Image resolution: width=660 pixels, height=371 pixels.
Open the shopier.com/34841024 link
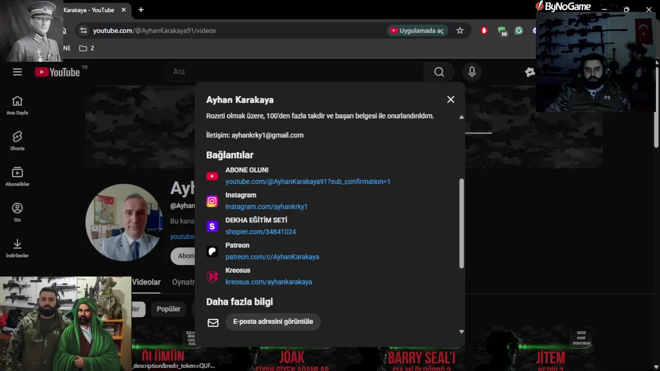260,232
